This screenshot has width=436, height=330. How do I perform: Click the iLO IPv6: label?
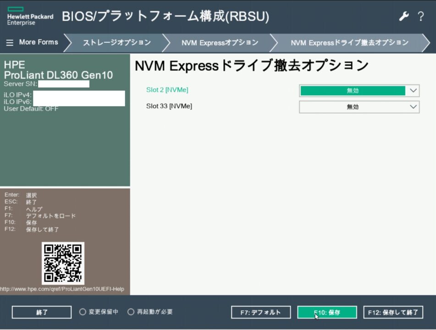(17, 102)
